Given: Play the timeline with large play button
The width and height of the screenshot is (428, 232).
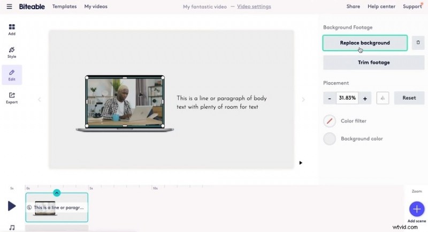Looking at the screenshot, I should (x=12, y=206).
